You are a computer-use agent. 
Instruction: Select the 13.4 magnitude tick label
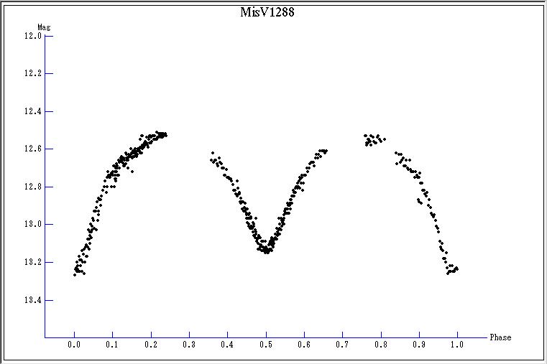33,300
